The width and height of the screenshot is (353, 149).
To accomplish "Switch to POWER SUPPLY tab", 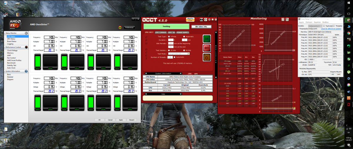I will coord(183,32).
